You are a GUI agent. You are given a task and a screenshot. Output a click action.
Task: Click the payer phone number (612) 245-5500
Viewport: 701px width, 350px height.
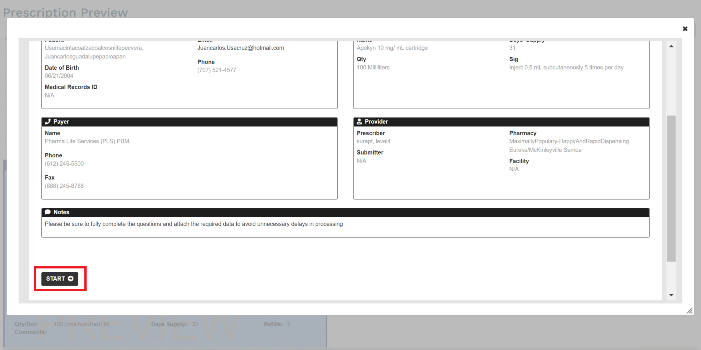coord(64,163)
